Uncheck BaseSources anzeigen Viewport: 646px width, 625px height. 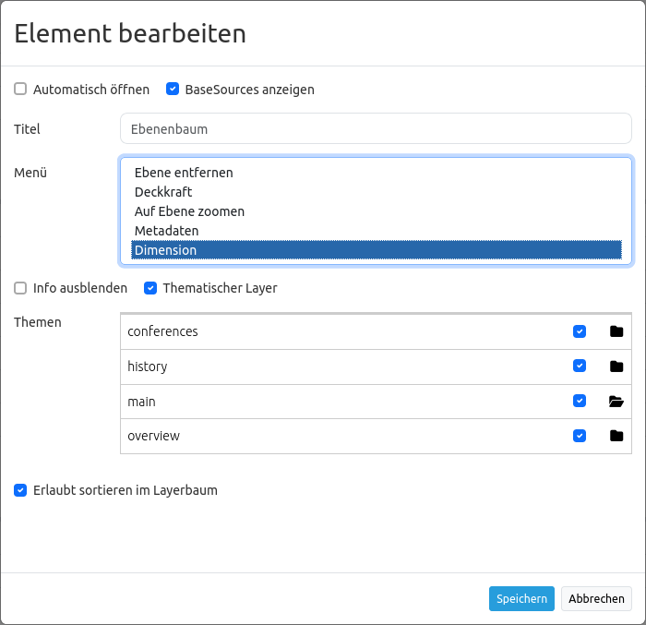click(x=173, y=90)
